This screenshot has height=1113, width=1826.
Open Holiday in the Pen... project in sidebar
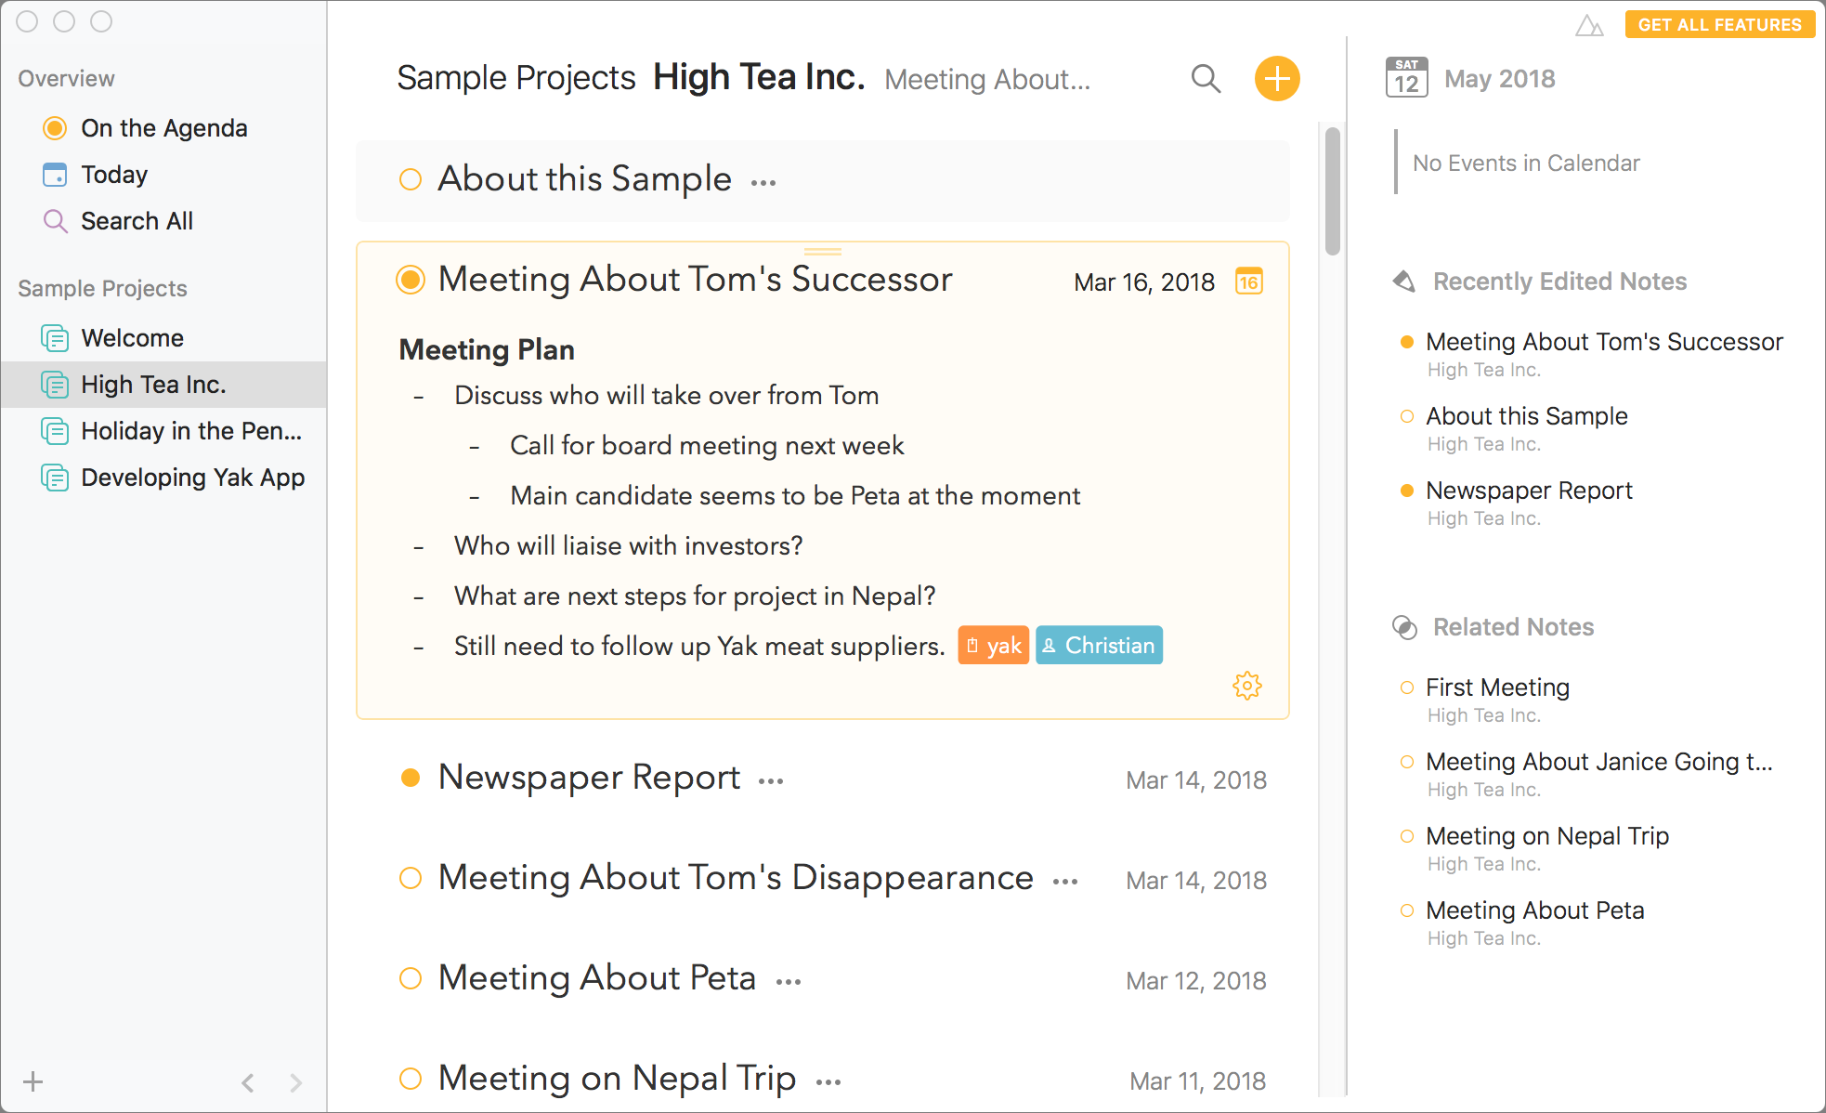click(190, 431)
